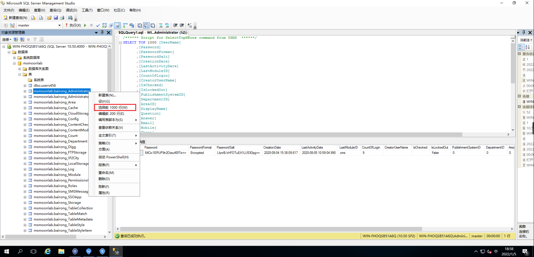
Task: Click the Increase Indent icon
Action: (182, 25)
